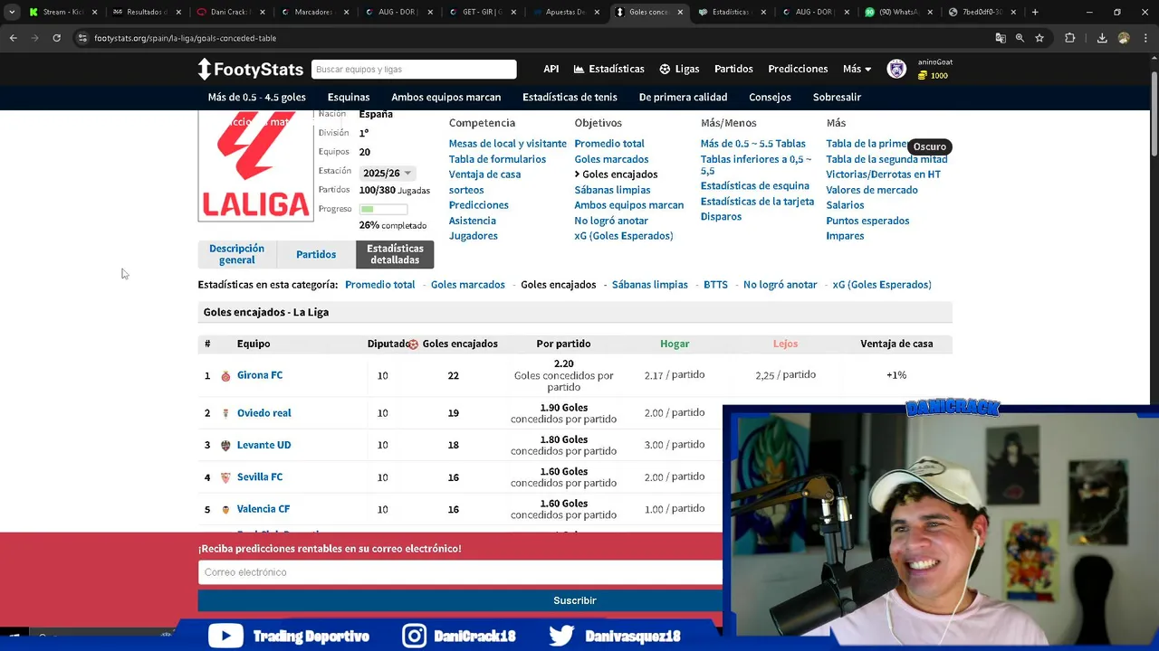Click the Levante UD crest icon
The height and width of the screenshot is (651, 1159).
(x=225, y=446)
